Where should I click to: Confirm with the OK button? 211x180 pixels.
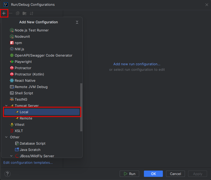click(153, 174)
